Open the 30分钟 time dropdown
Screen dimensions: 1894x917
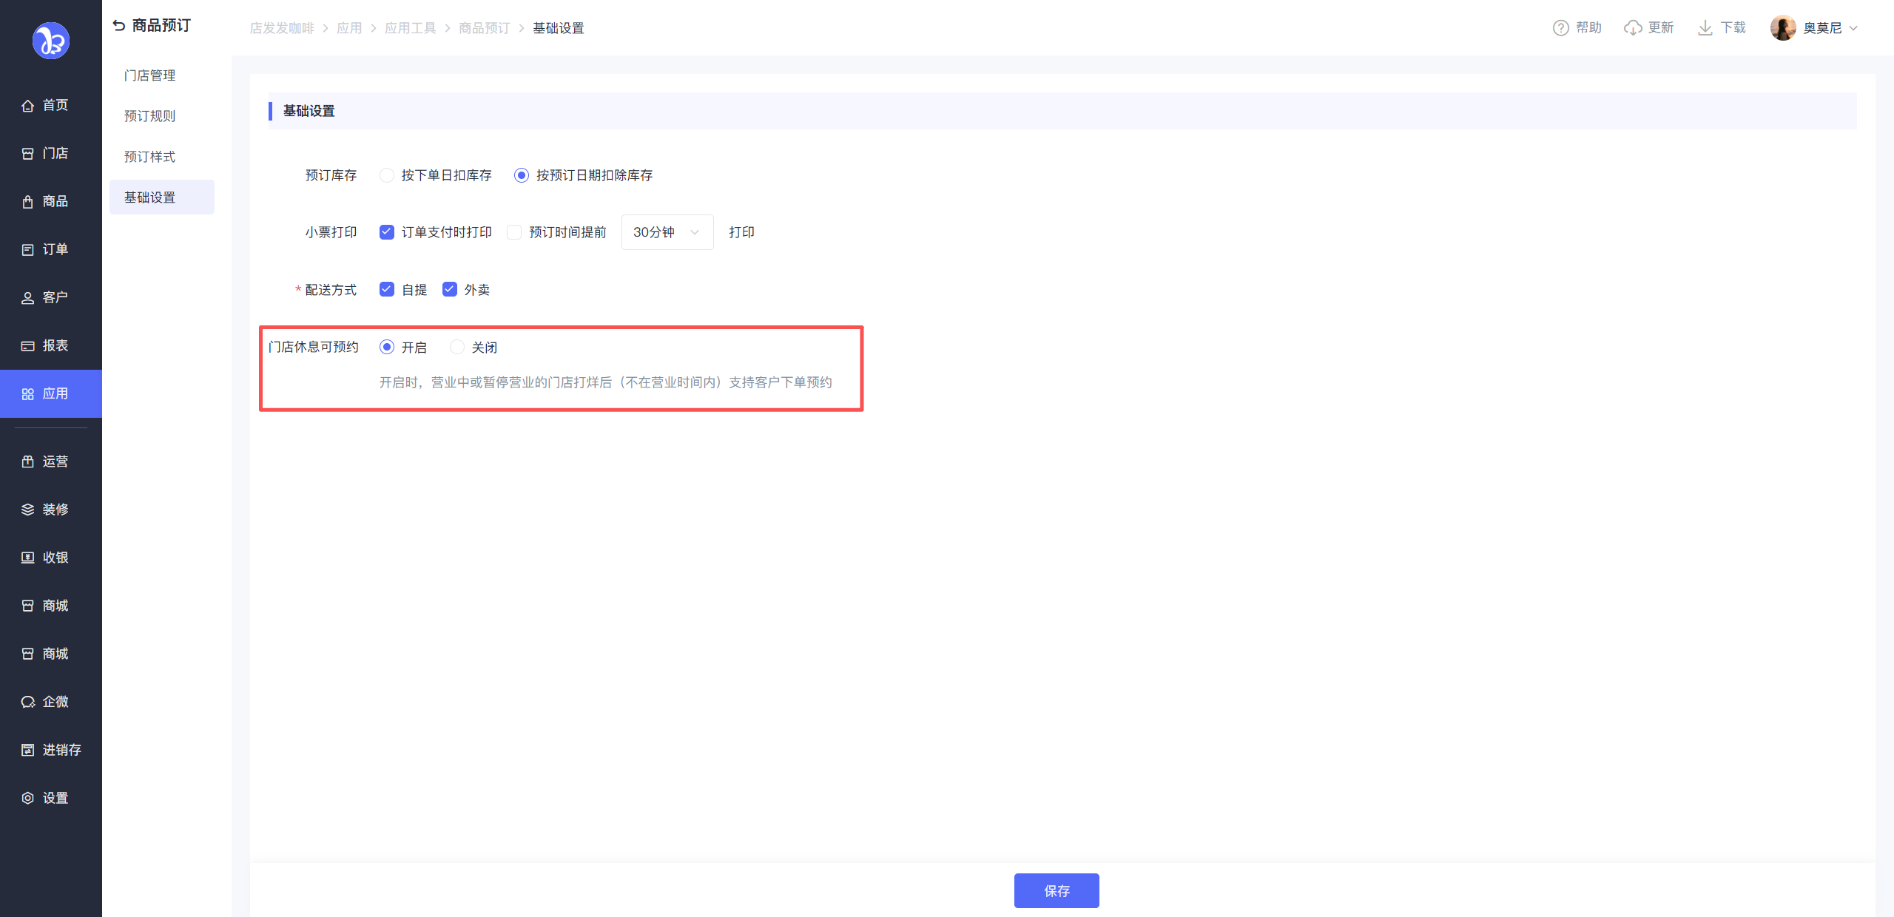[667, 232]
